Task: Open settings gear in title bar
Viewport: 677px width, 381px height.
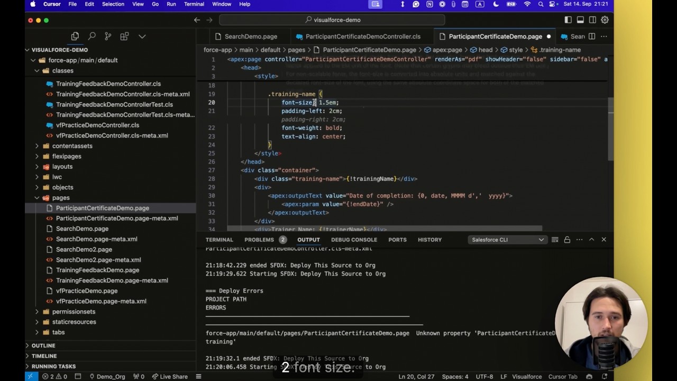Action: 605,20
